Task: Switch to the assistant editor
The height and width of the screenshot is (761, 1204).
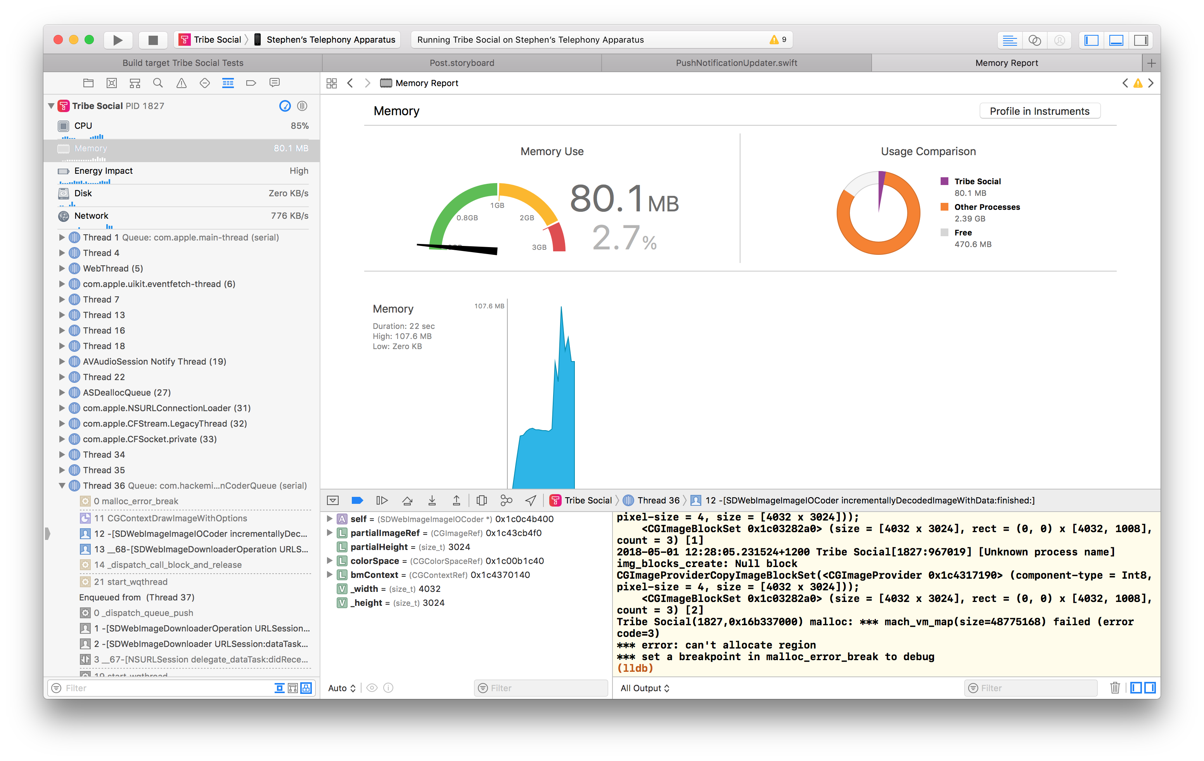Action: coord(1035,40)
